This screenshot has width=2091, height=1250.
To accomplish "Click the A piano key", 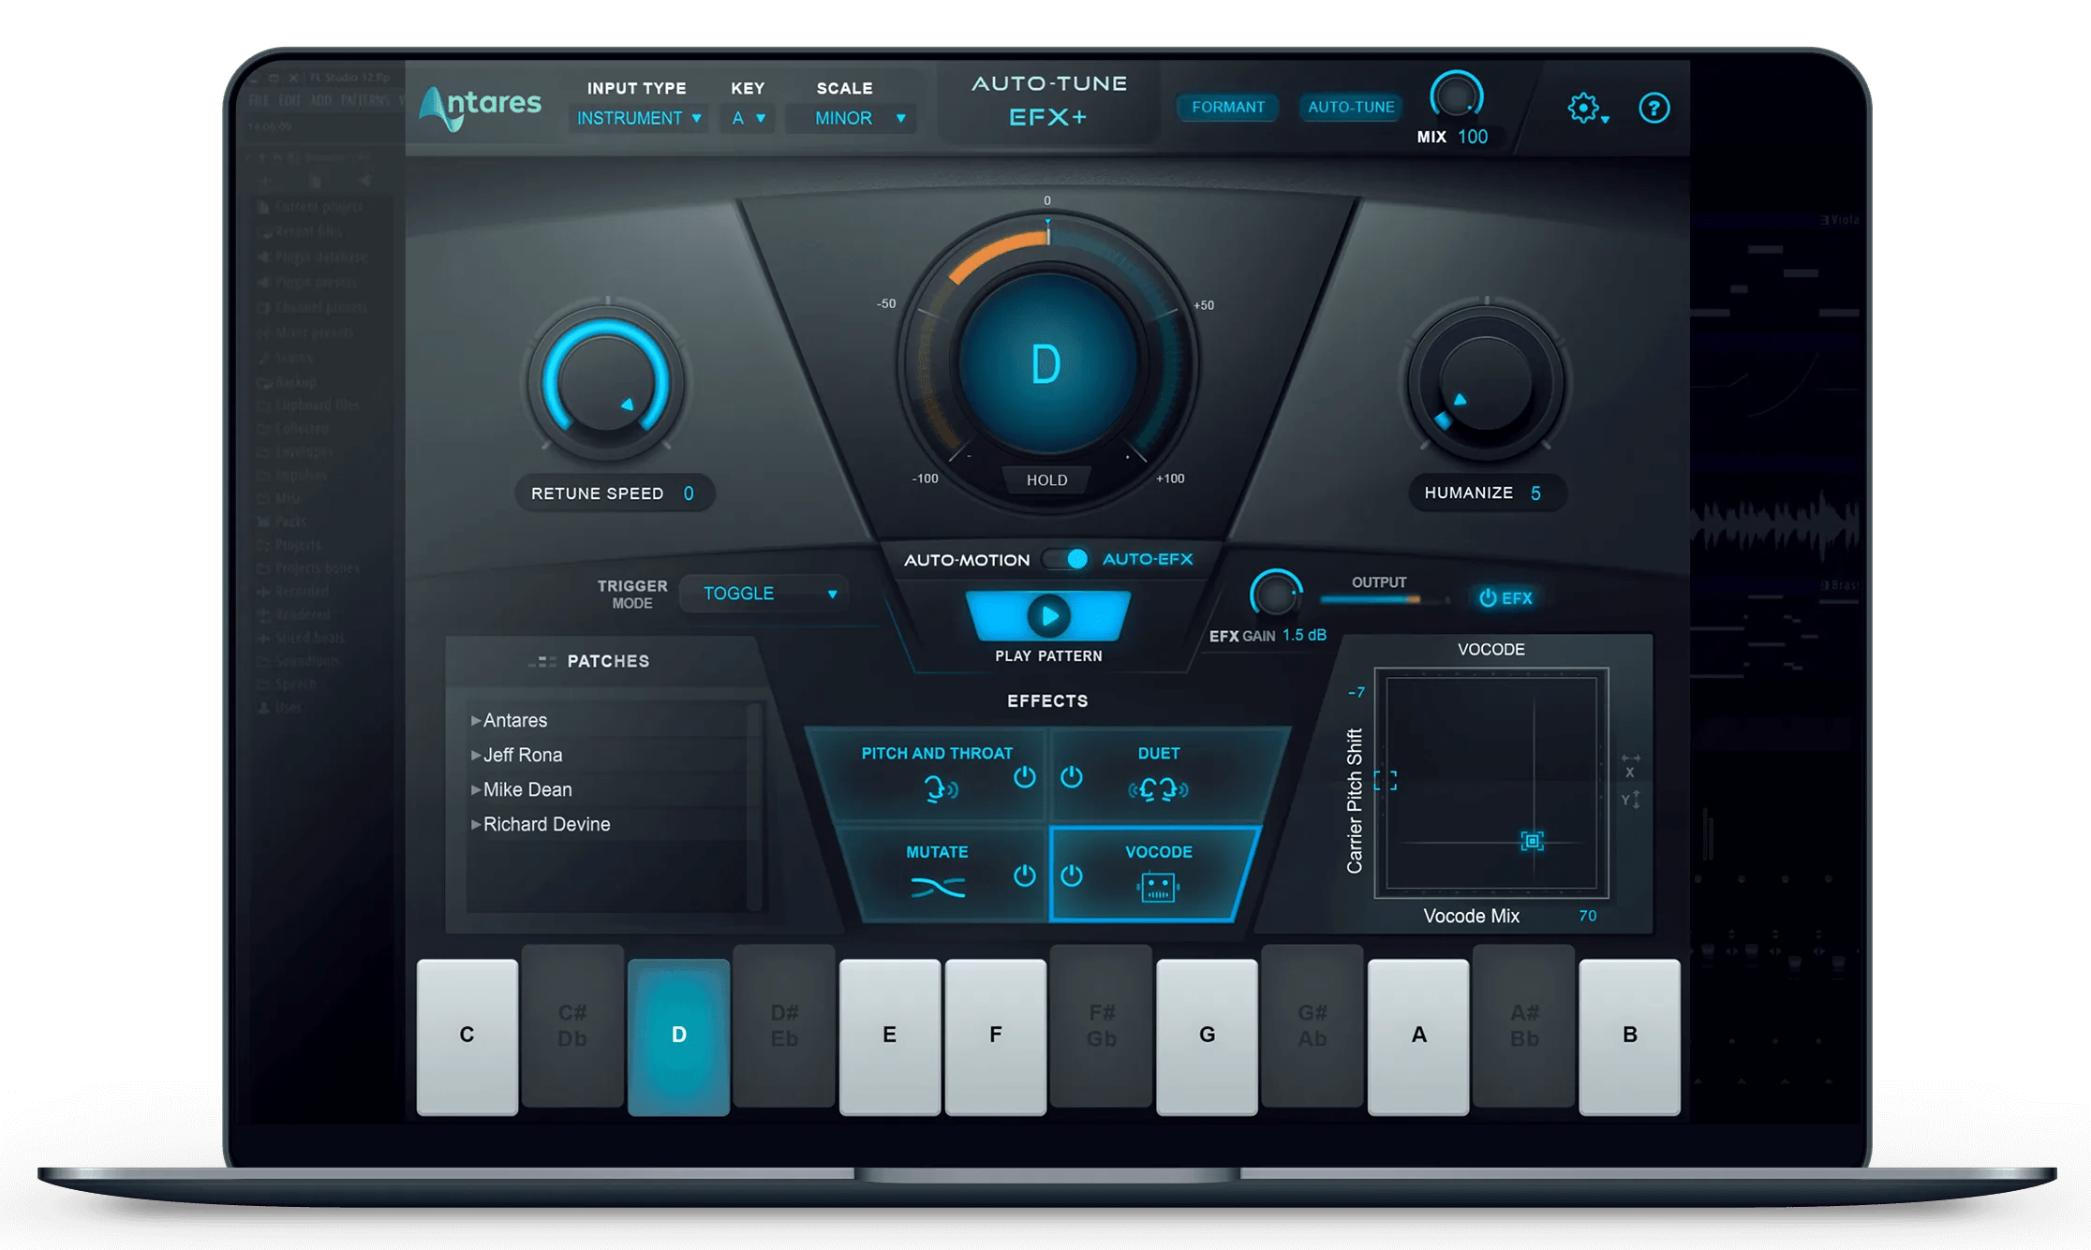I will click(x=1418, y=1037).
